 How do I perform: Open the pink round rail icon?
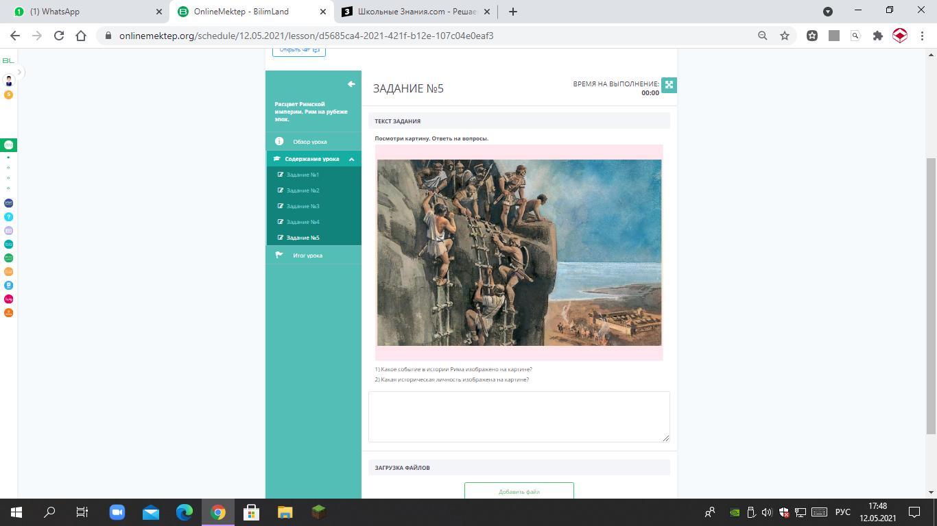(8, 299)
